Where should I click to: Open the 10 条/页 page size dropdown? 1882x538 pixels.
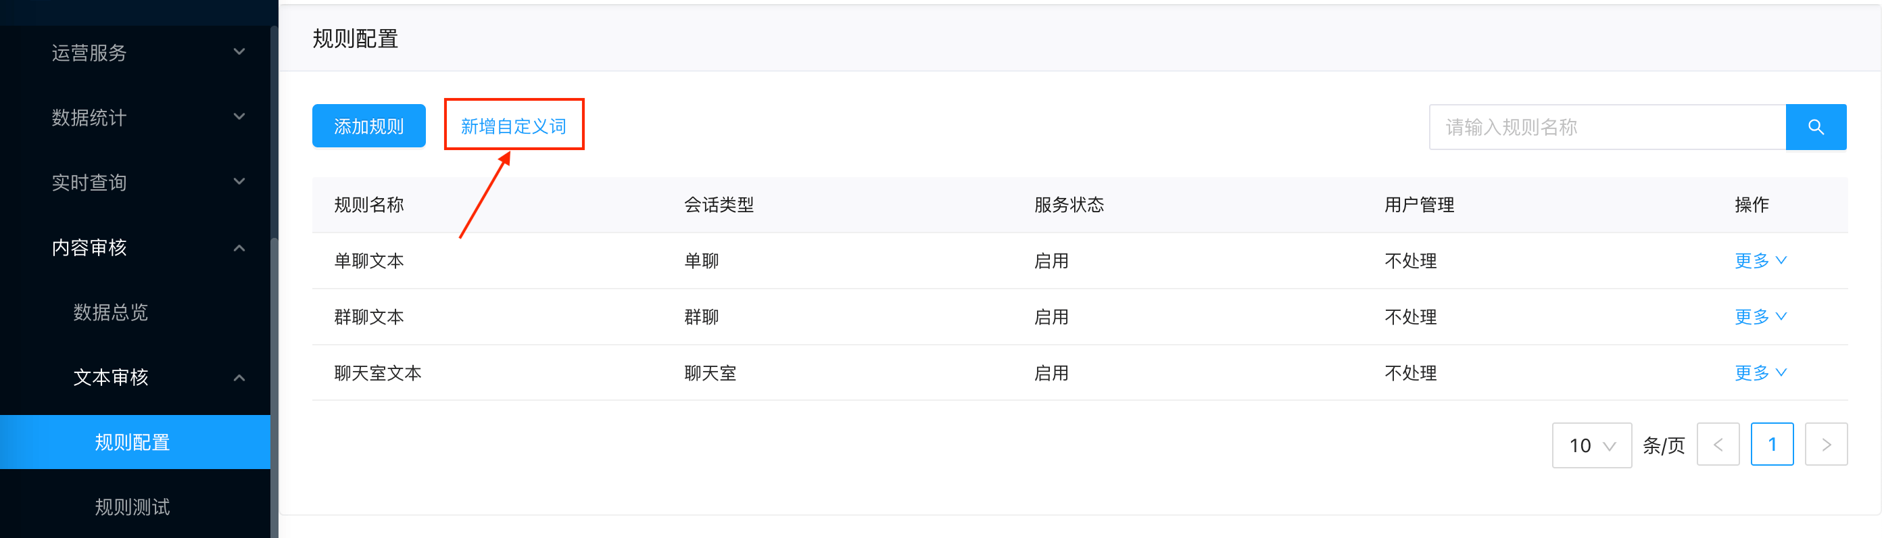click(x=1591, y=445)
